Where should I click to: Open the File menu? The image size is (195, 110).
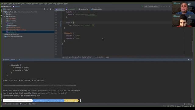2,4
